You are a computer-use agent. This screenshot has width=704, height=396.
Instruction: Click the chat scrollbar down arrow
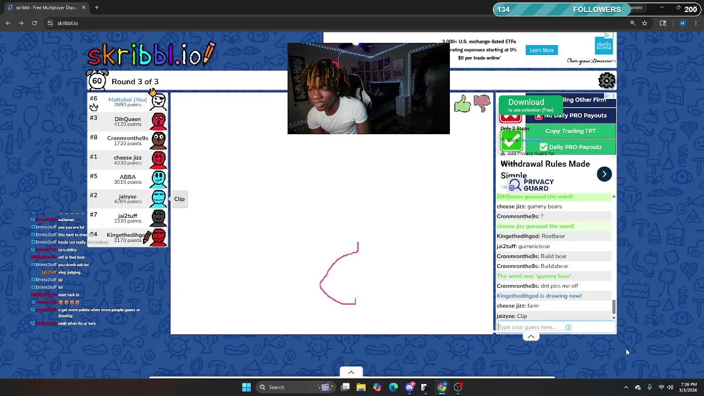[614, 317]
